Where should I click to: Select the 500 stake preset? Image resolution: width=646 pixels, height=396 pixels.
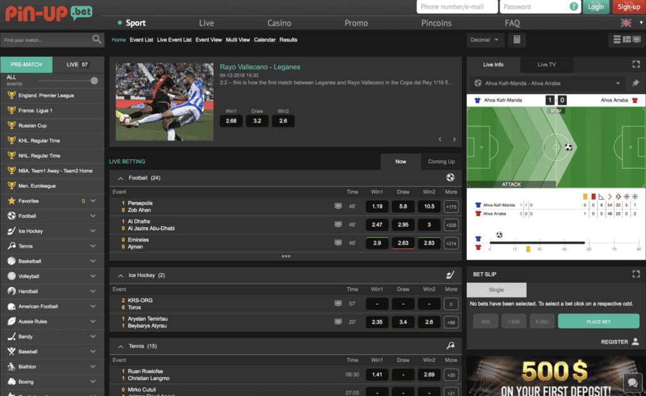click(x=486, y=321)
